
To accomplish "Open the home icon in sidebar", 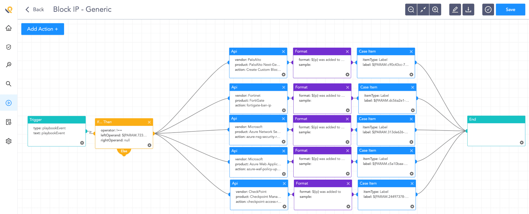I will coord(9,28).
